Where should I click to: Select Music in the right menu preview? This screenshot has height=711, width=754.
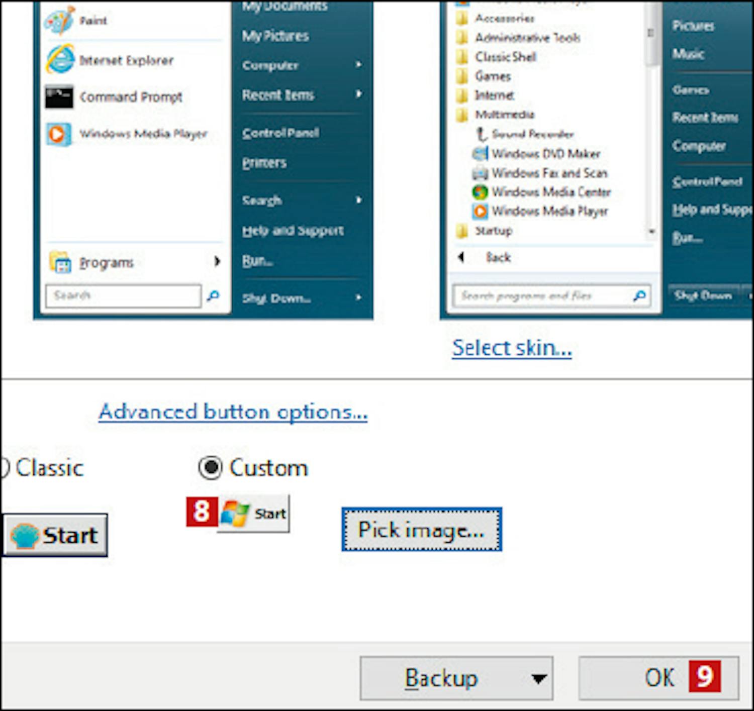coord(688,54)
